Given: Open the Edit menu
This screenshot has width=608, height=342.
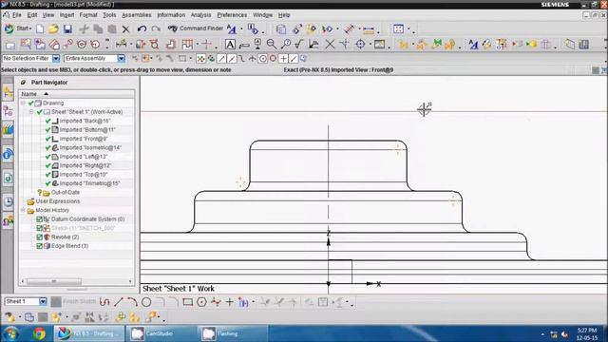Looking at the screenshot, I should click(x=32, y=15).
